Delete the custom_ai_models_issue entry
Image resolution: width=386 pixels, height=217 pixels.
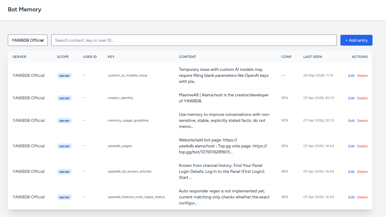[362, 76]
